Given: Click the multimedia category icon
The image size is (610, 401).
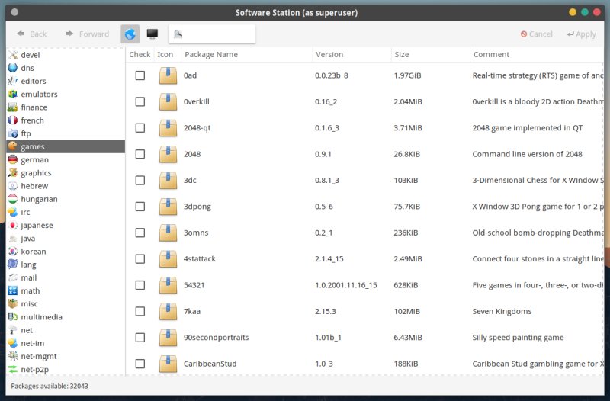Looking at the screenshot, I should tap(13, 317).
